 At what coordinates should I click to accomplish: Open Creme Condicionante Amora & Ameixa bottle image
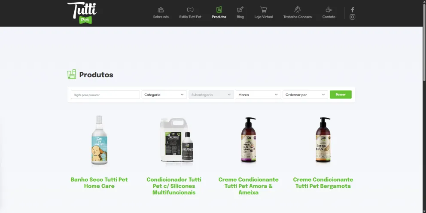point(248,140)
